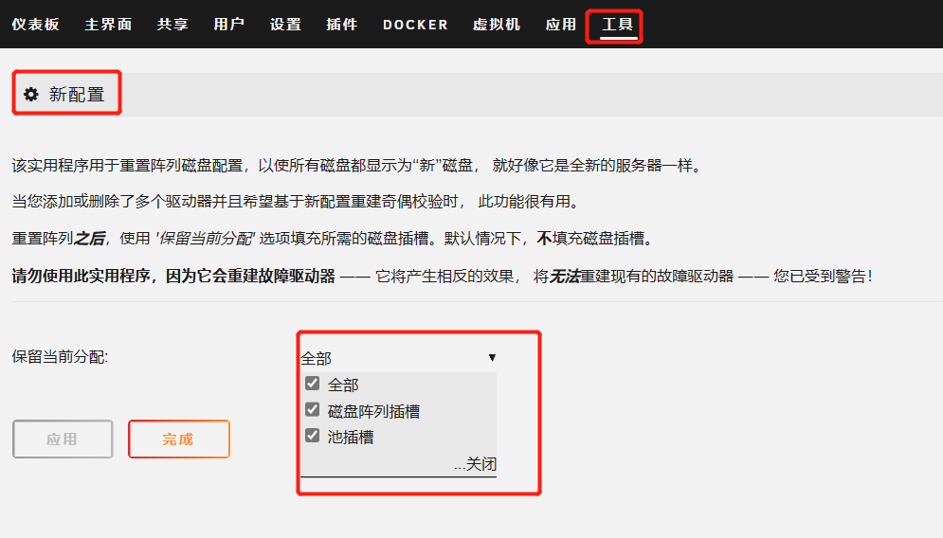Go to the 用户 users tab
This screenshot has height=538, width=943.
[228, 25]
